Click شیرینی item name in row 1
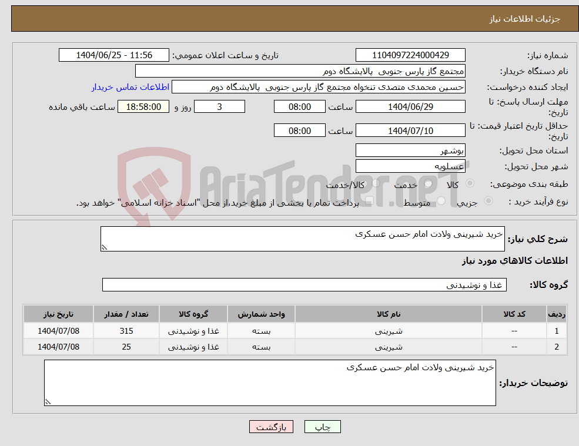Image resolution: width=579 pixels, height=446 pixels. 389,331
